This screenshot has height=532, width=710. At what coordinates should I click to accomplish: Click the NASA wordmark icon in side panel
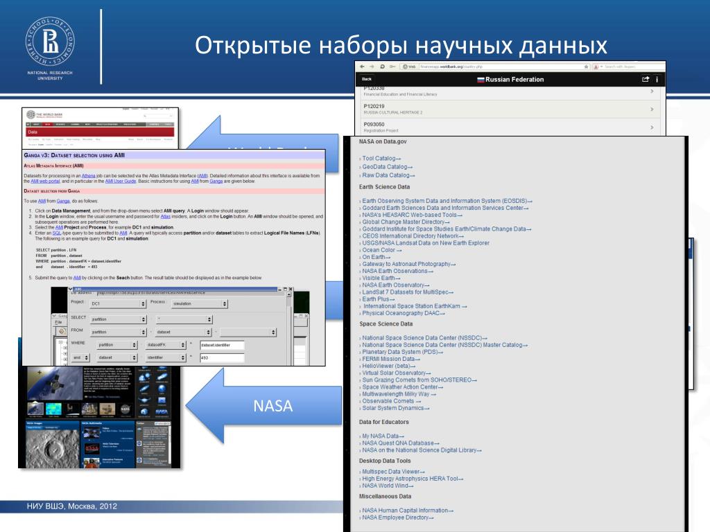[162, 412]
